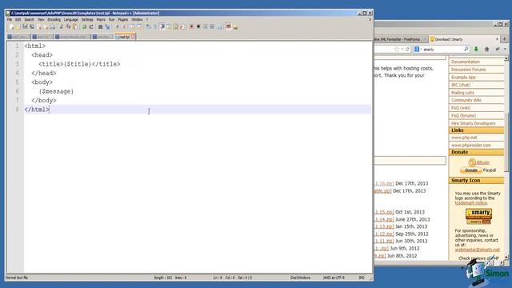Open the Settings menu
The image size is (512, 288).
[x=87, y=19]
